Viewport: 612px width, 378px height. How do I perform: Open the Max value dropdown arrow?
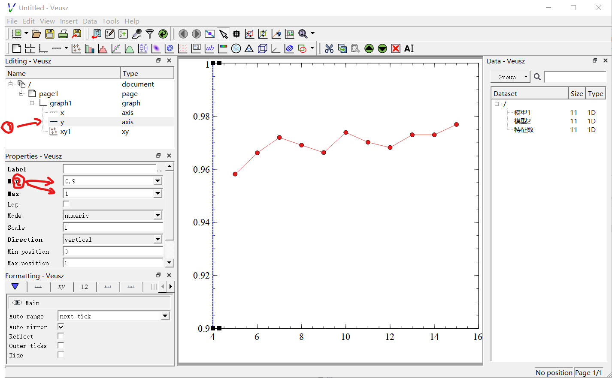pyautogui.click(x=158, y=193)
